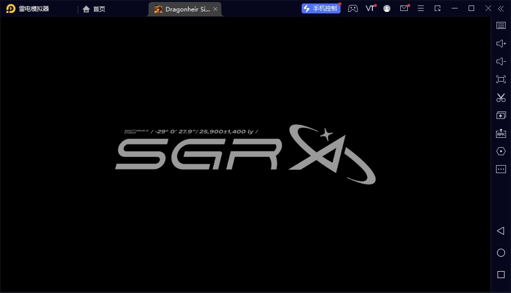Image resolution: width=511 pixels, height=293 pixels.
Task: Collapse the right sidebar with double chevron
Action: point(501,8)
